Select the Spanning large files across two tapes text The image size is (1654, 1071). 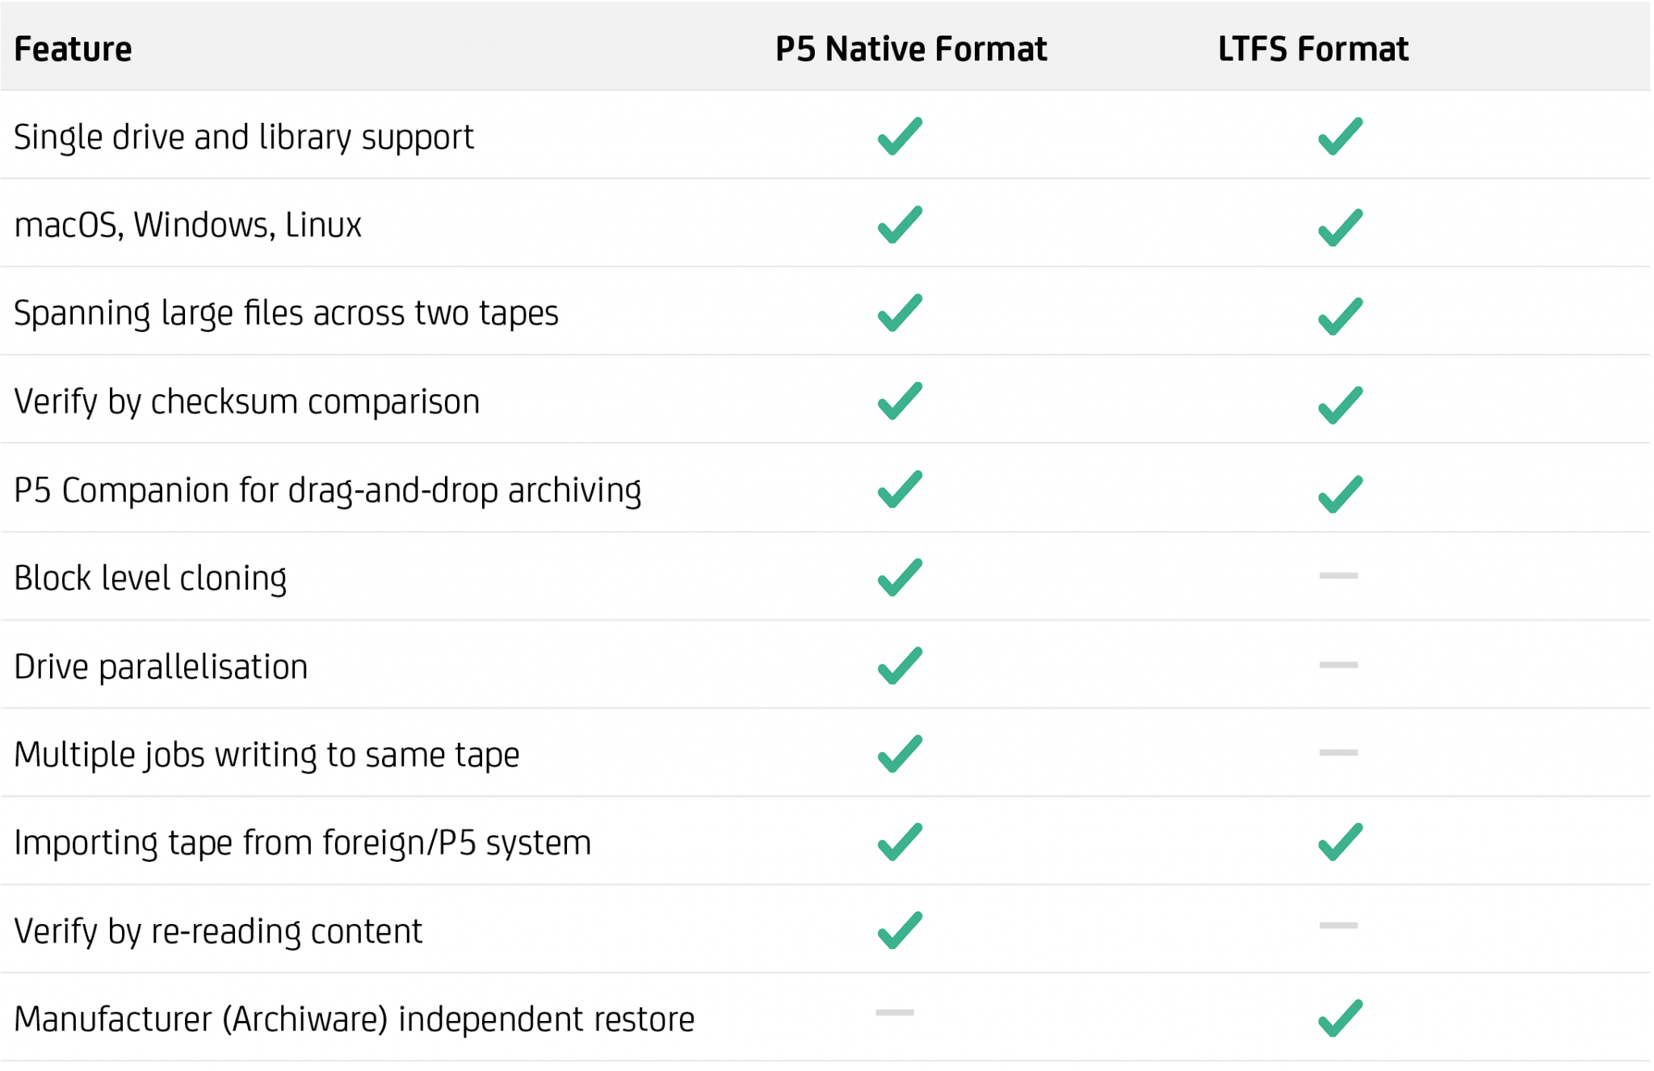[x=286, y=313]
